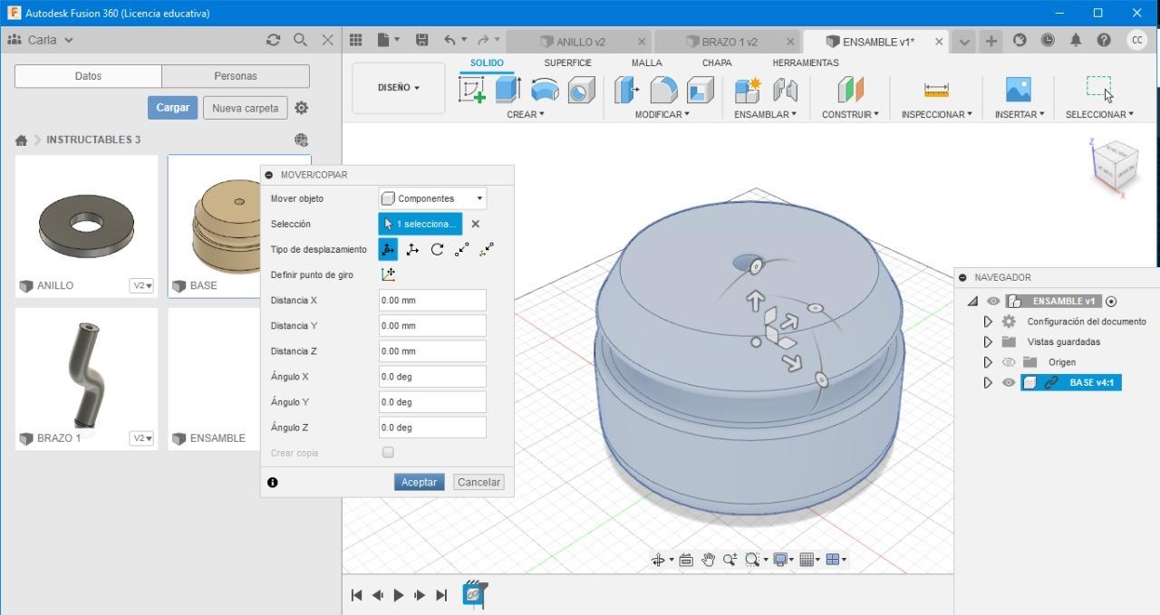Toggle visibility of Origen folder
Viewport: 1160px width, 615px height.
coord(1009,362)
